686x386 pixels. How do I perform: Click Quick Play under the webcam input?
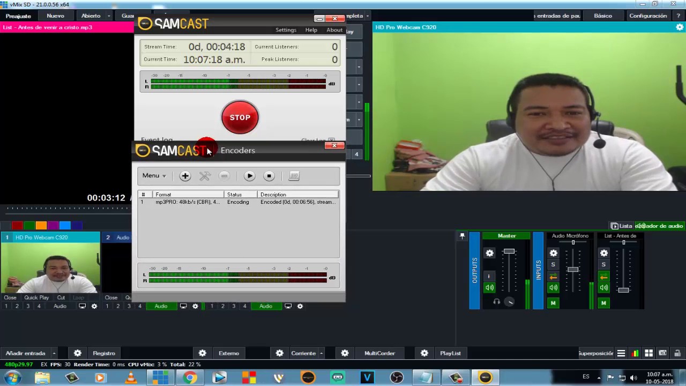click(36, 298)
